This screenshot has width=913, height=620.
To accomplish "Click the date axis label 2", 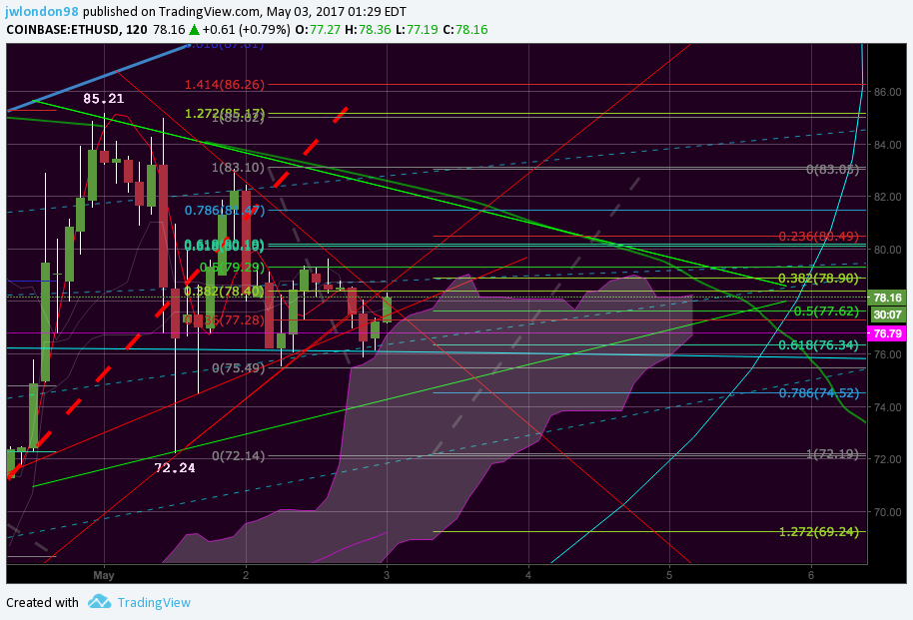I will point(246,575).
